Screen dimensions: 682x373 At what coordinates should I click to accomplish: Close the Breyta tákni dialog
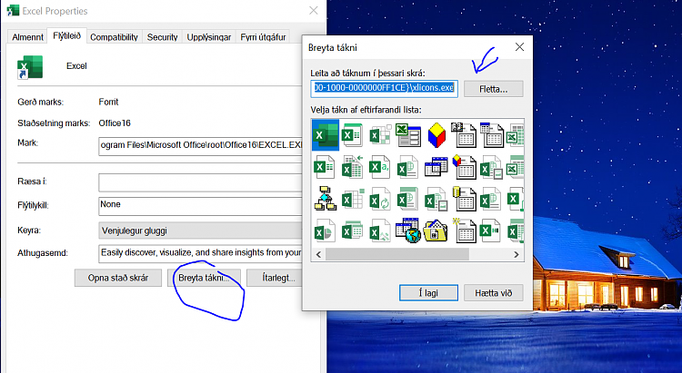[519, 47]
